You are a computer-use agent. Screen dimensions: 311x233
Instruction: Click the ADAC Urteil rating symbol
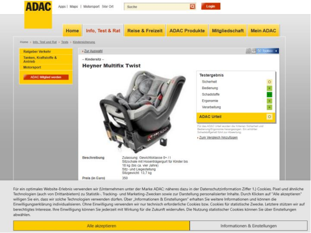click(269, 117)
